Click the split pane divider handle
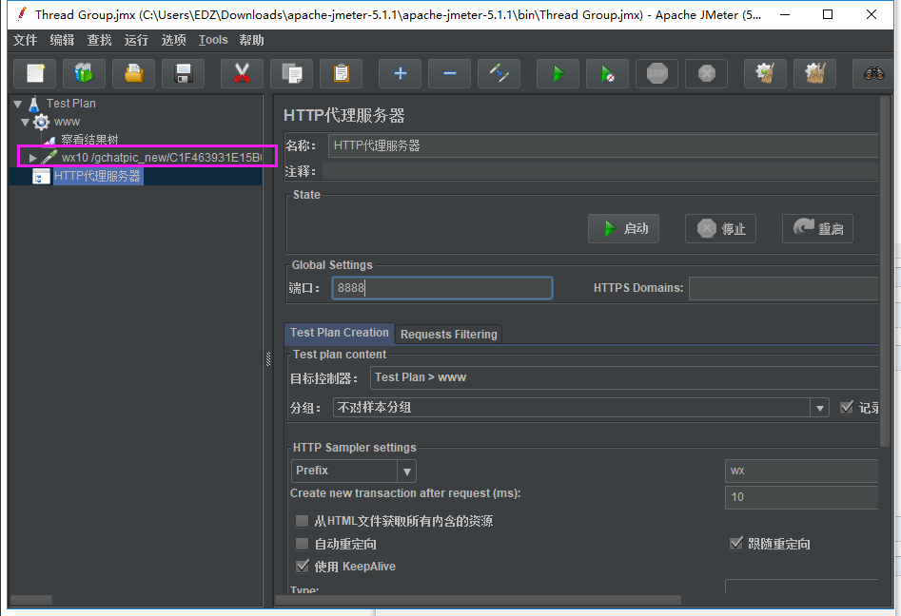The image size is (901, 616). pyautogui.click(x=268, y=358)
